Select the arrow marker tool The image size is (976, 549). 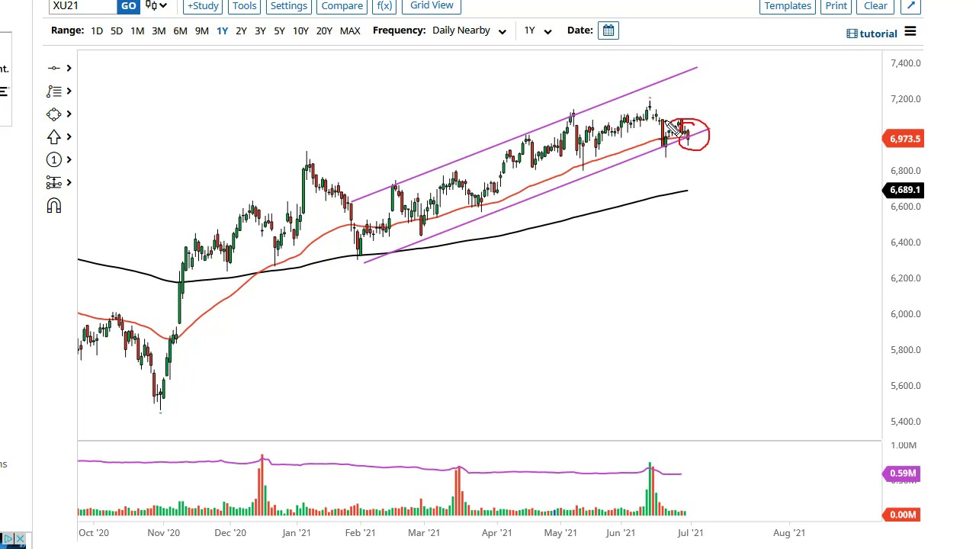coord(53,136)
